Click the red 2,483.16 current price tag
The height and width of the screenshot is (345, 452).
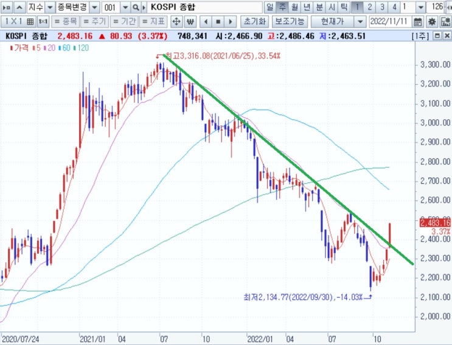coord(435,223)
